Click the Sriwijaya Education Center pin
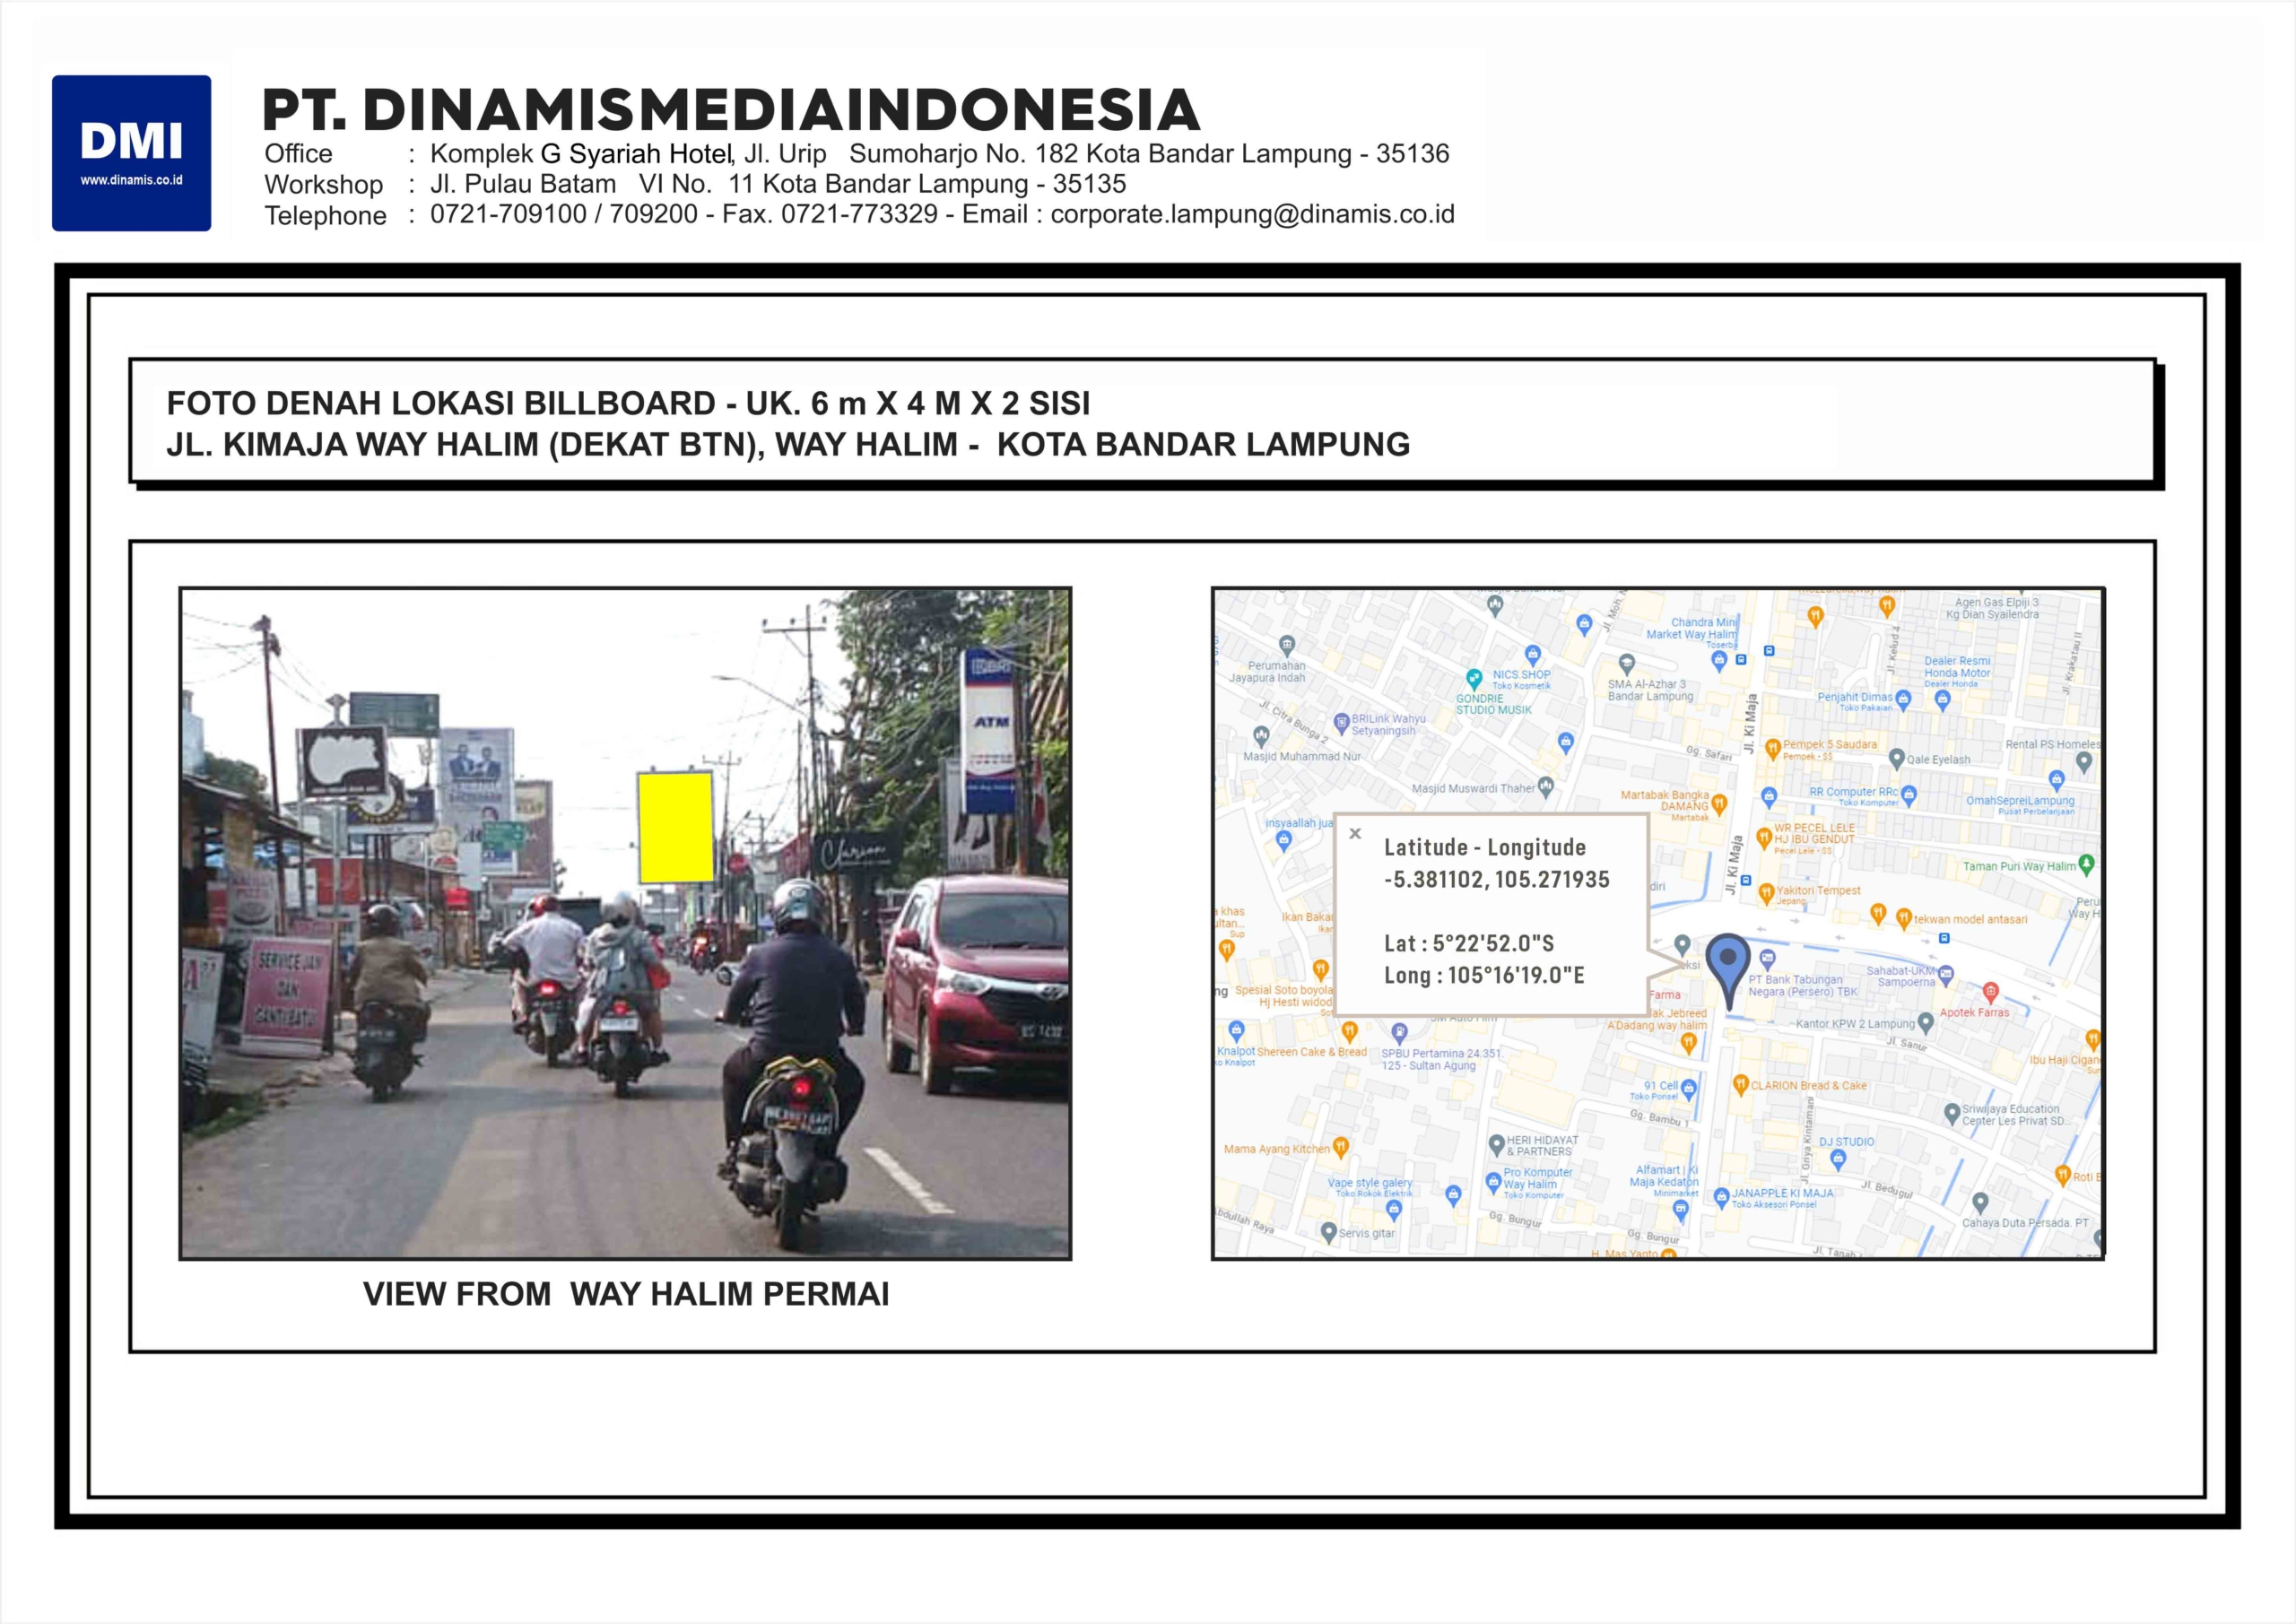The height and width of the screenshot is (1624, 2296). click(1951, 1113)
